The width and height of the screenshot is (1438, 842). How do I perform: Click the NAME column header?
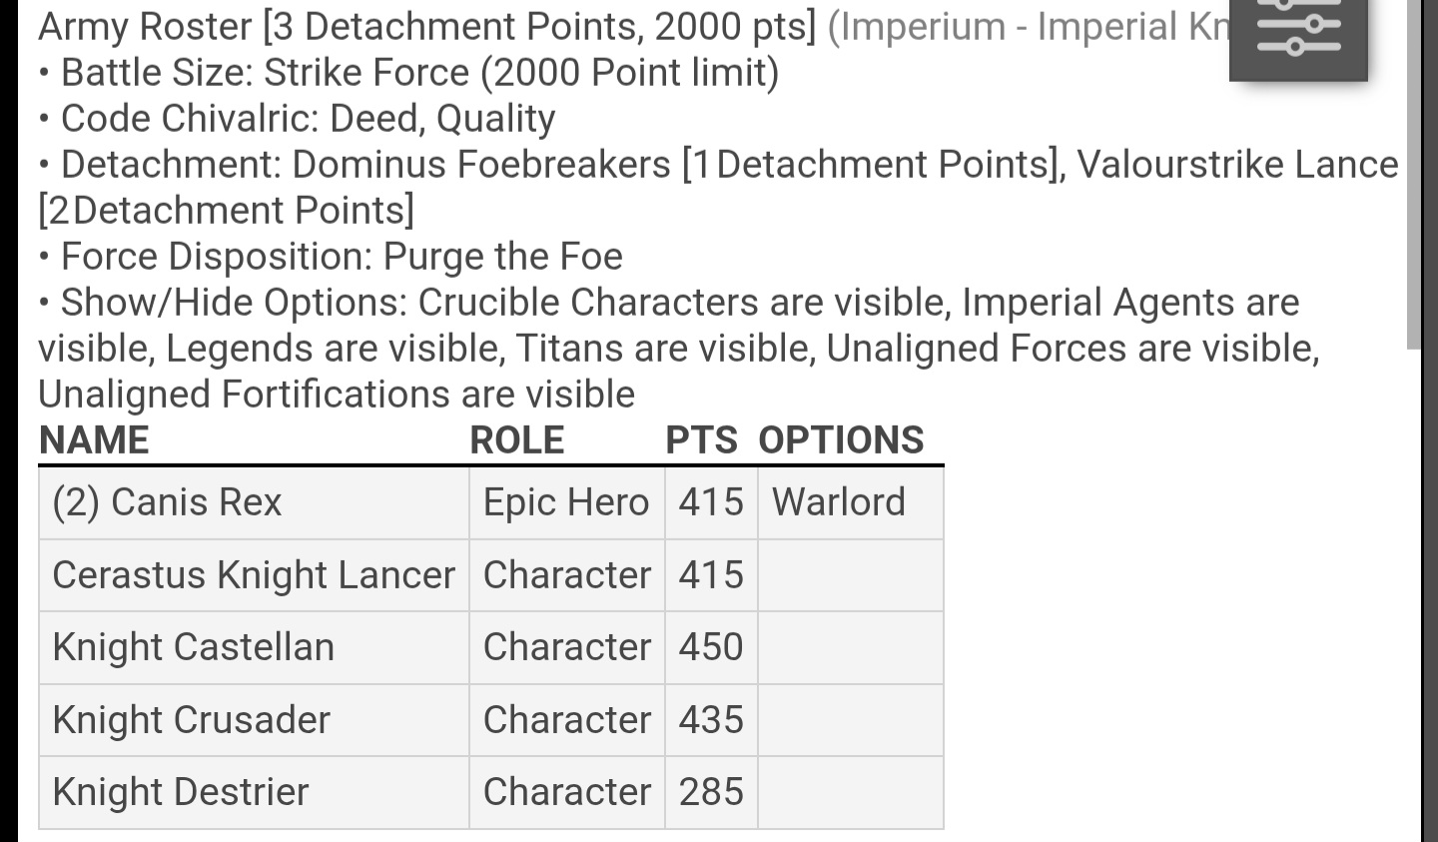pos(94,440)
